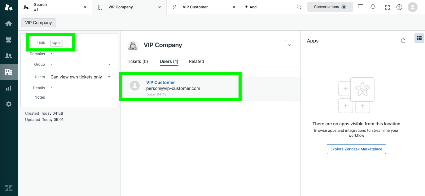Open the help question mark icon
Viewport: 425px width, 196px height.
399,7
